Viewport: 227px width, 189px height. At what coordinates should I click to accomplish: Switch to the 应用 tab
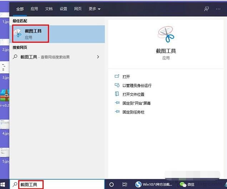[x=34, y=9]
